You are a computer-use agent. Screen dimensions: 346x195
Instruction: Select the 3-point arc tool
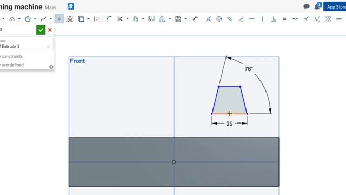(x=12, y=19)
